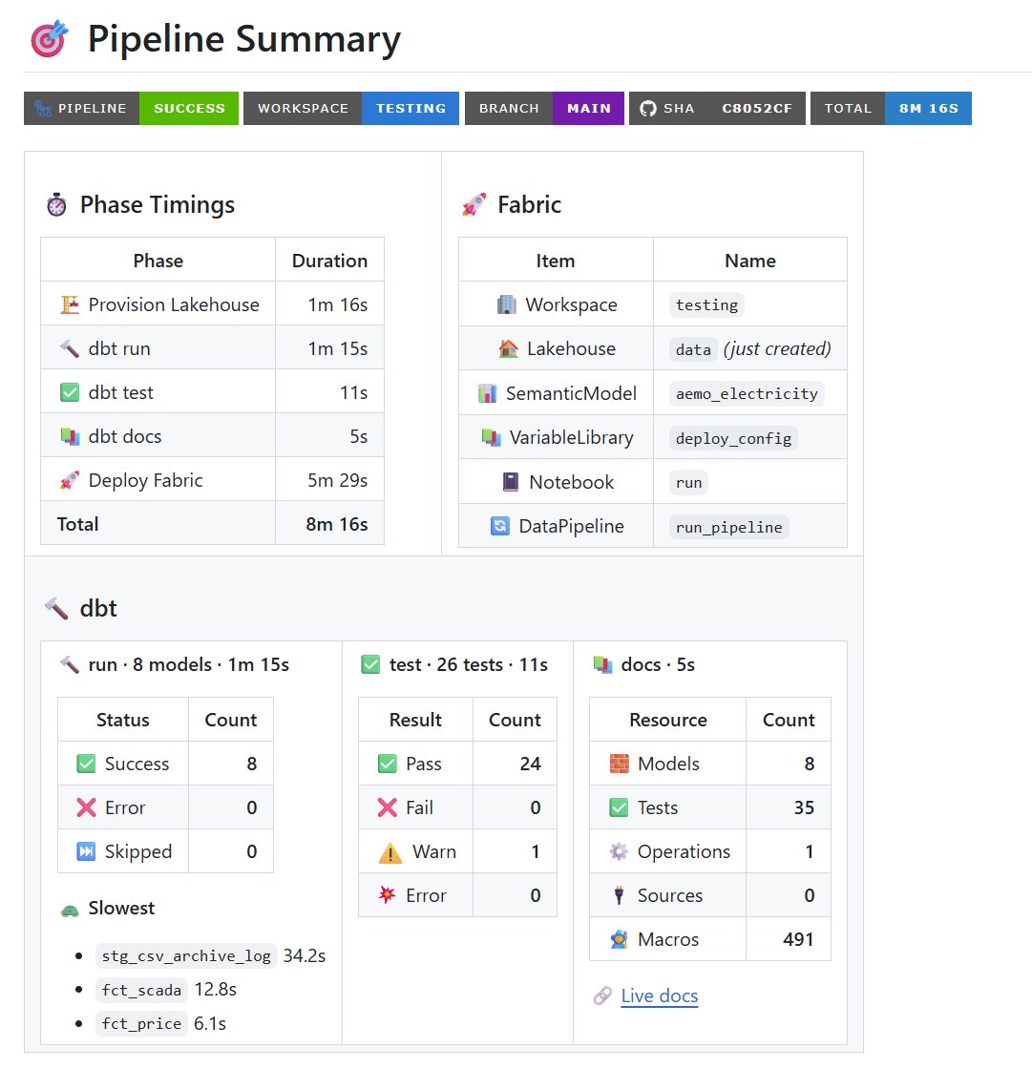Click the collision burst icon in test Error row

(387, 894)
